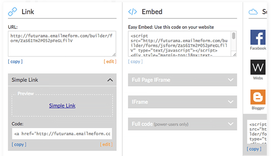Viewport: 271px width, 156px height.
Task: Edit the Simple Link code
Action: click(106, 144)
